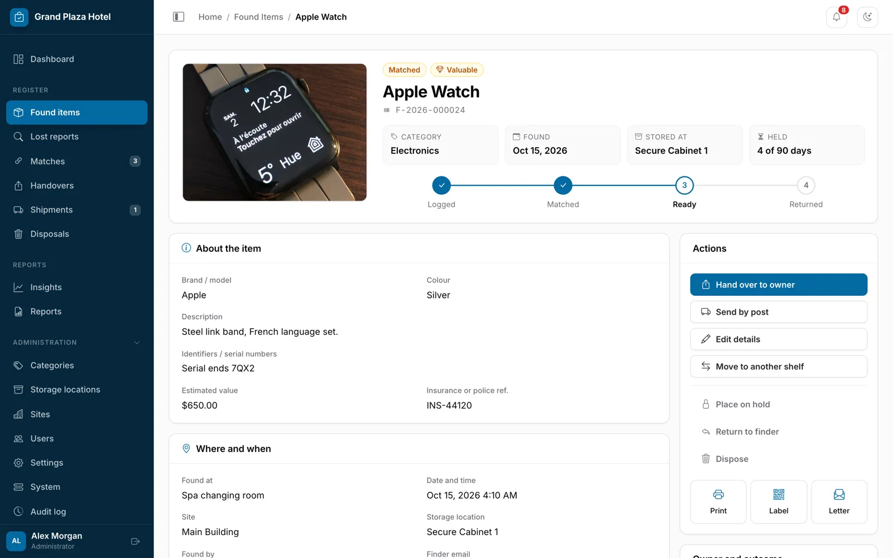Click the Valuable badge
The image size is (893, 558).
(457, 70)
